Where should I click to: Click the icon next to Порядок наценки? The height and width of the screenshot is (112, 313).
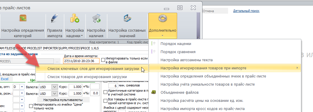tap(154, 44)
